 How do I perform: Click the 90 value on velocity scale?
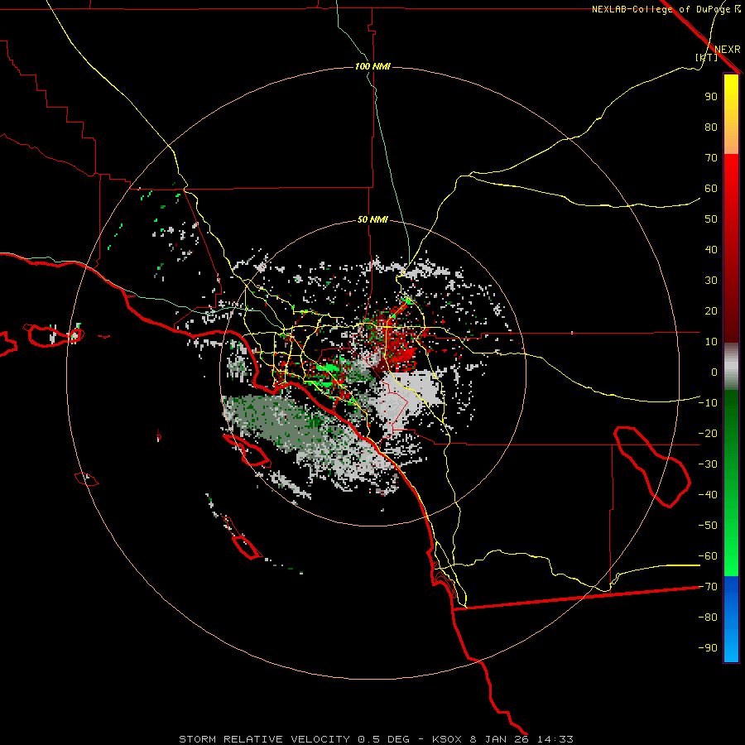click(711, 97)
